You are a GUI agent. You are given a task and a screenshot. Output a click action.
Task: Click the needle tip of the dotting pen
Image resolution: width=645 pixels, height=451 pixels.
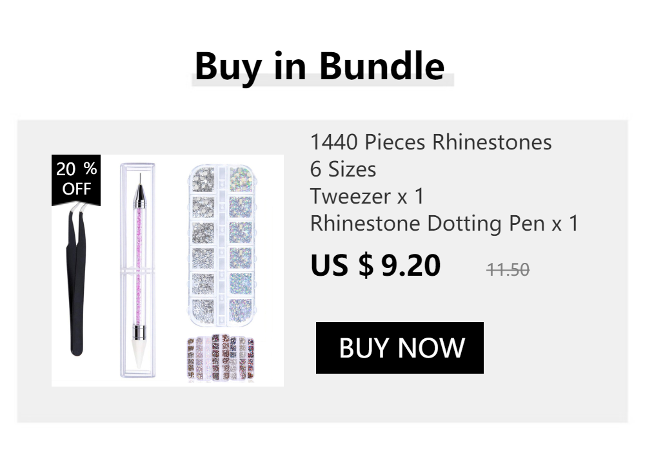pos(138,177)
